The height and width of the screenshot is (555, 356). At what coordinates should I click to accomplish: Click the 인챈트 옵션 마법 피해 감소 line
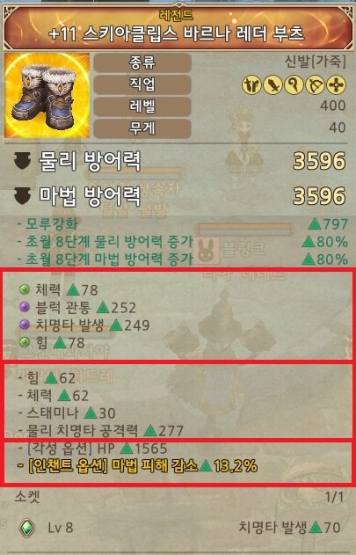coord(137,466)
